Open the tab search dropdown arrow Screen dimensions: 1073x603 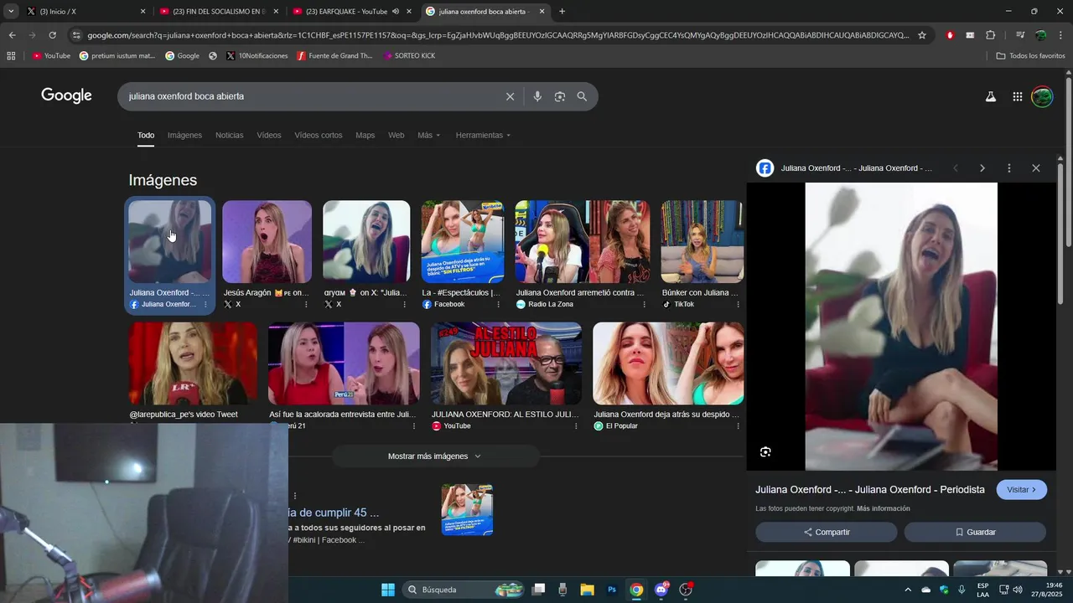coord(11,12)
